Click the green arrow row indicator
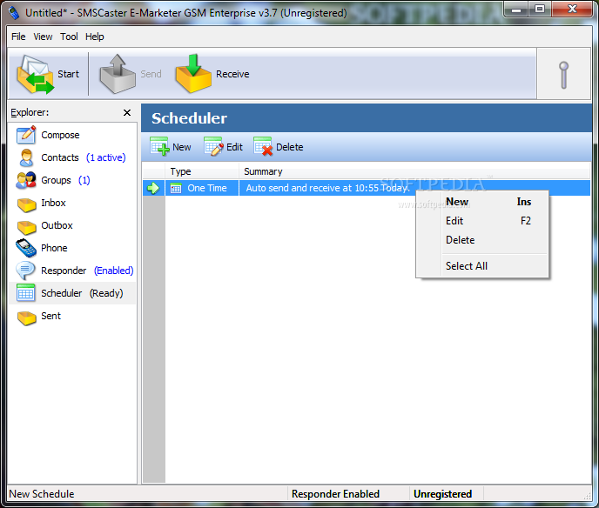This screenshot has height=508, width=599. pyautogui.click(x=153, y=188)
